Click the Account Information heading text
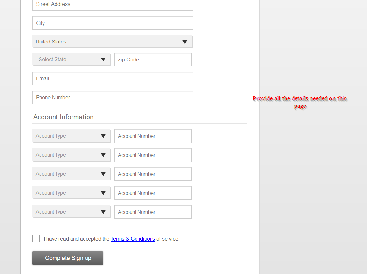This screenshot has height=274, width=367. [x=63, y=117]
